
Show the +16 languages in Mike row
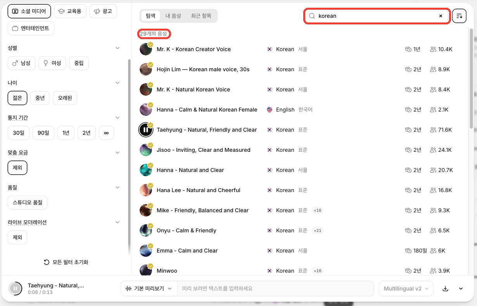(x=317, y=210)
